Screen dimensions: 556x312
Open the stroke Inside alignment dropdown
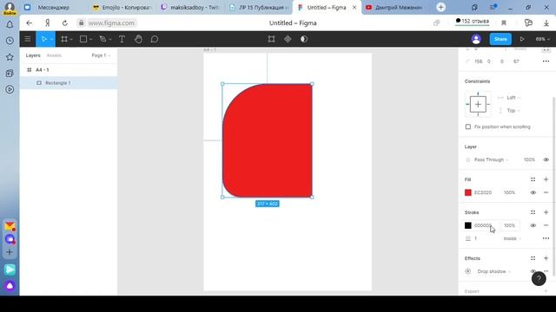point(513,238)
